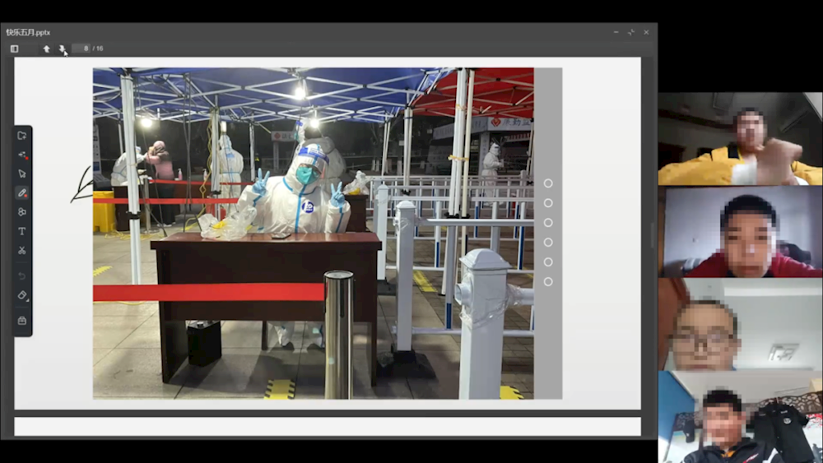This screenshot has width=823, height=463.
Task: Select the pen drawing tool
Action: click(x=22, y=192)
